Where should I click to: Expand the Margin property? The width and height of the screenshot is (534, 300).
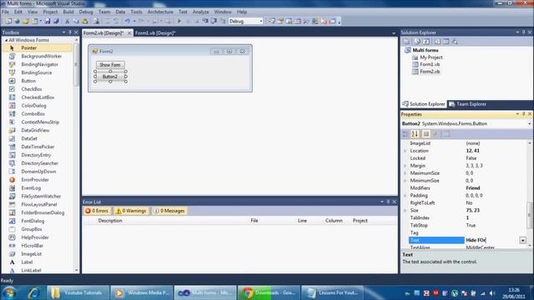click(406, 166)
